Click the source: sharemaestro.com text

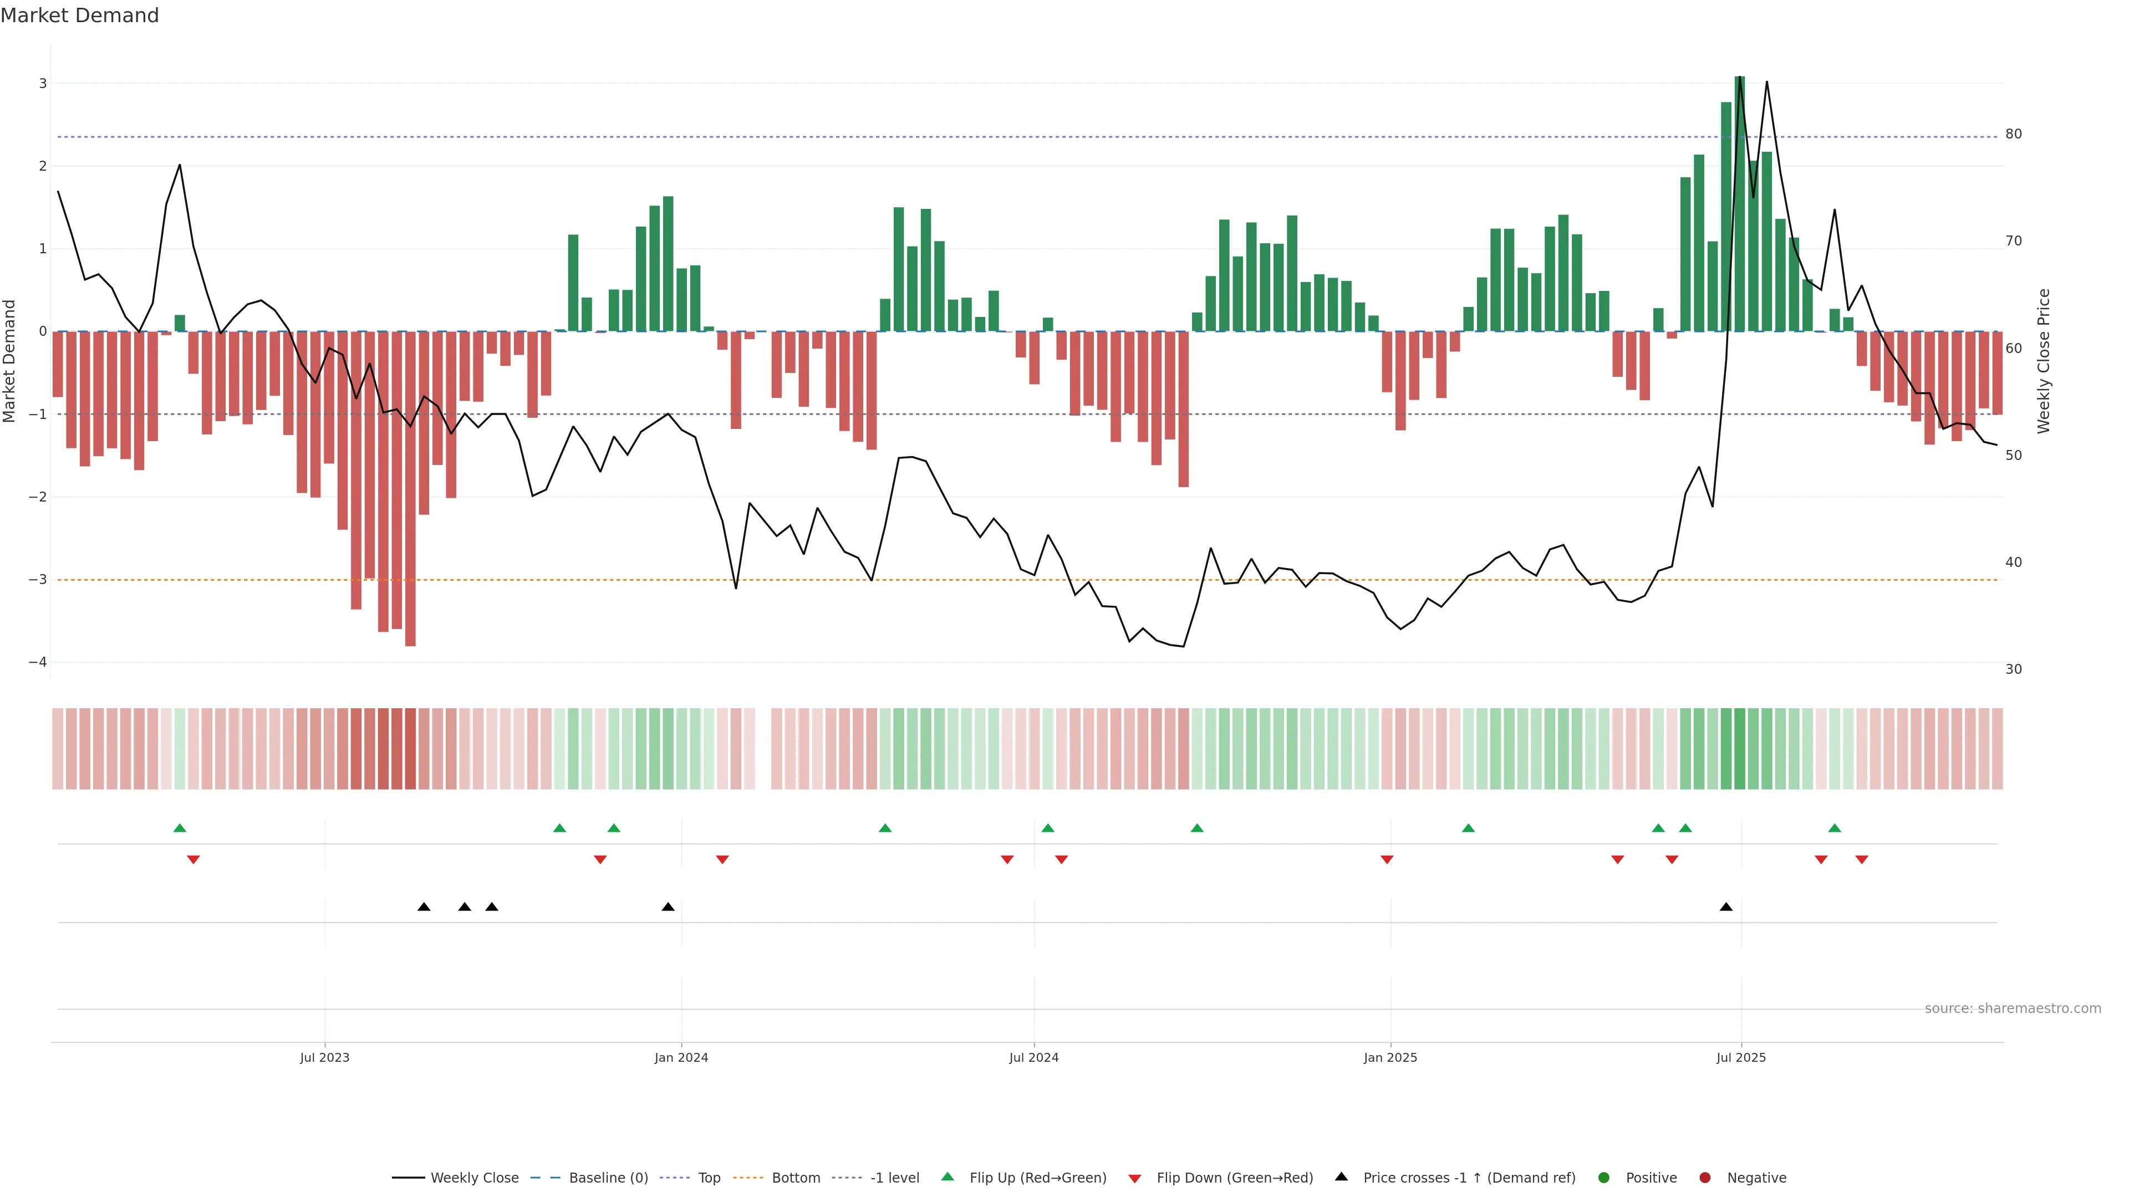point(2013,1009)
